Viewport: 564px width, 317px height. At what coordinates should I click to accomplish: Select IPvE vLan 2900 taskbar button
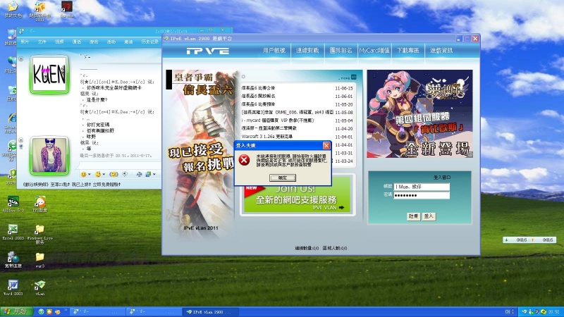pyautogui.click(x=209, y=312)
